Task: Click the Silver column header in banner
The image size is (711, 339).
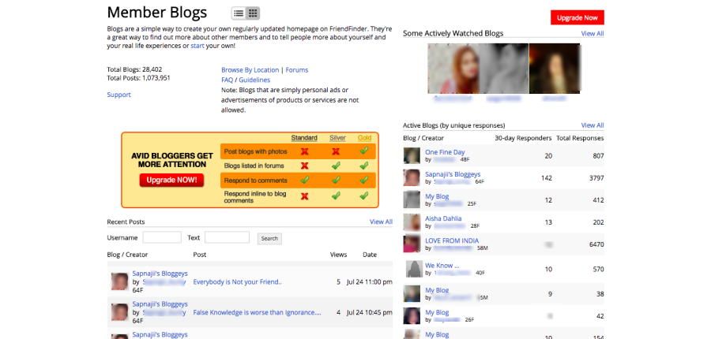Action: point(337,138)
